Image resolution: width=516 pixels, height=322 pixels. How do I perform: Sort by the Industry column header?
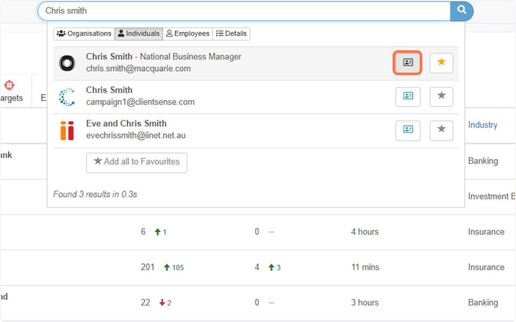(x=482, y=125)
